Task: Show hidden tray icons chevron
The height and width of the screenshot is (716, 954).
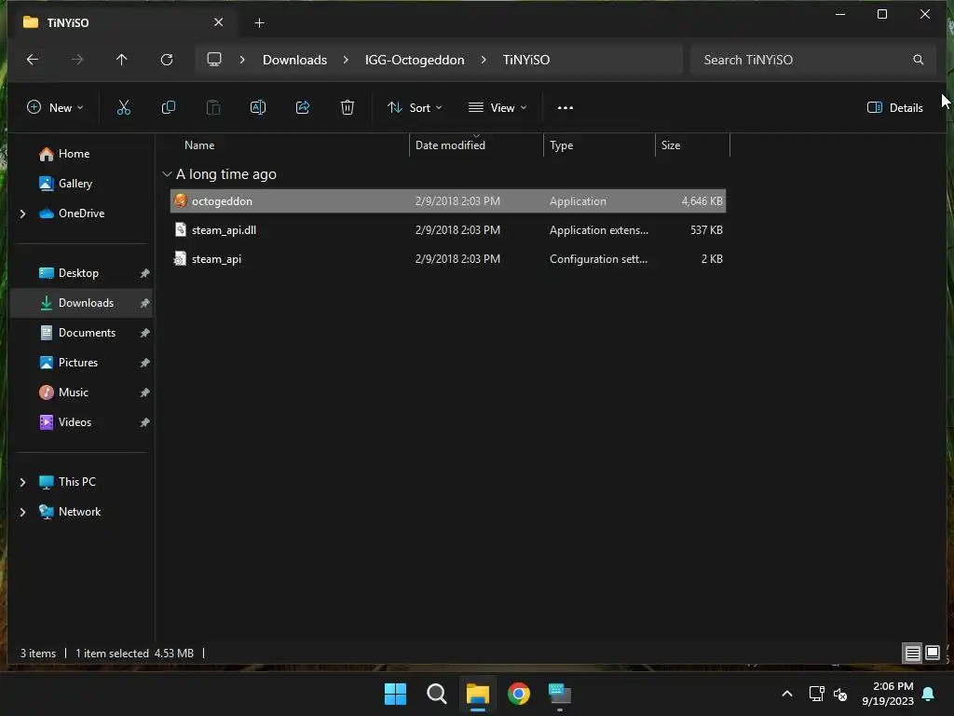Action: point(786,694)
